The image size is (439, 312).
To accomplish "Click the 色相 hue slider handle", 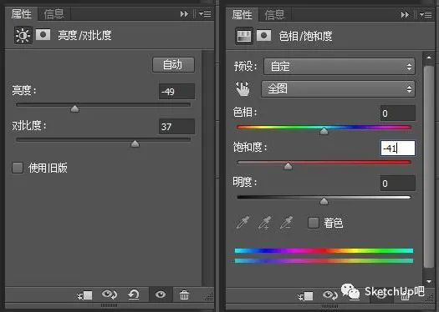I will pos(324,131).
